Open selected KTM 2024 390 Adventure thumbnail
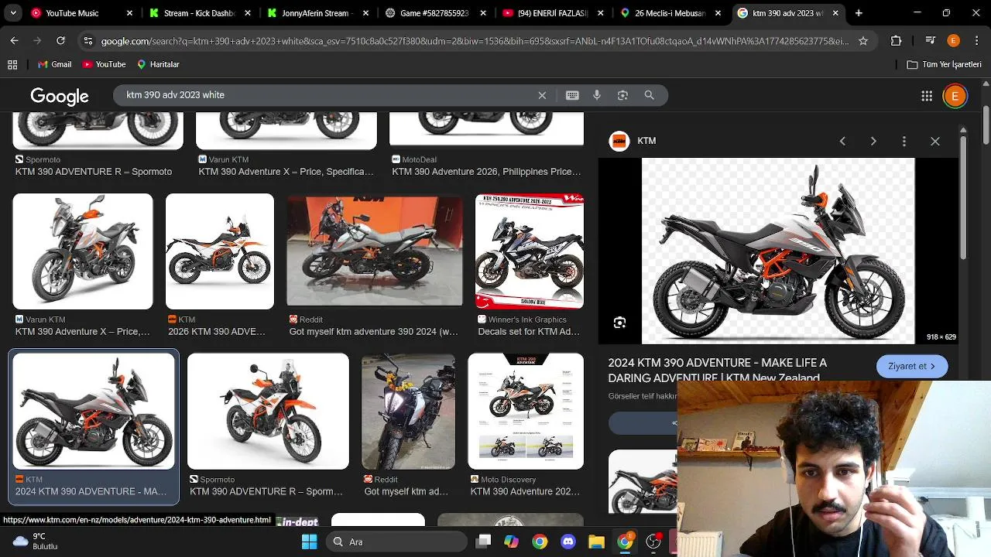The width and height of the screenshot is (991, 557). click(x=94, y=412)
